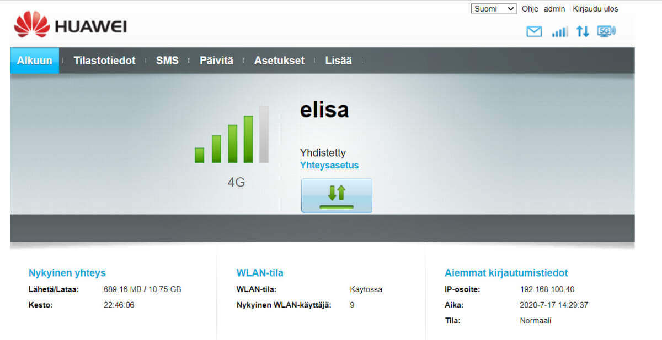The height and width of the screenshot is (340, 662).
Task: Open the Asetukset settings tab
Action: click(279, 61)
